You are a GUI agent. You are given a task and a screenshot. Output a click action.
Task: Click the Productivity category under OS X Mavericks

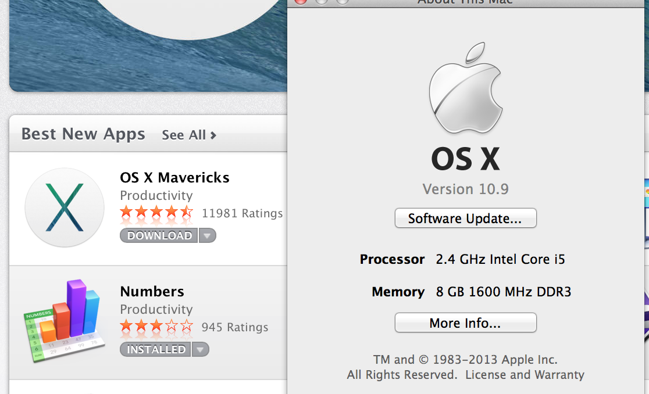pos(156,196)
